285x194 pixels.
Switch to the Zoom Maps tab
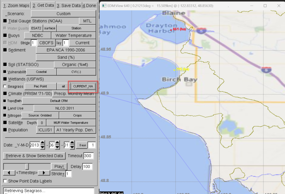click(x=16, y=5)
